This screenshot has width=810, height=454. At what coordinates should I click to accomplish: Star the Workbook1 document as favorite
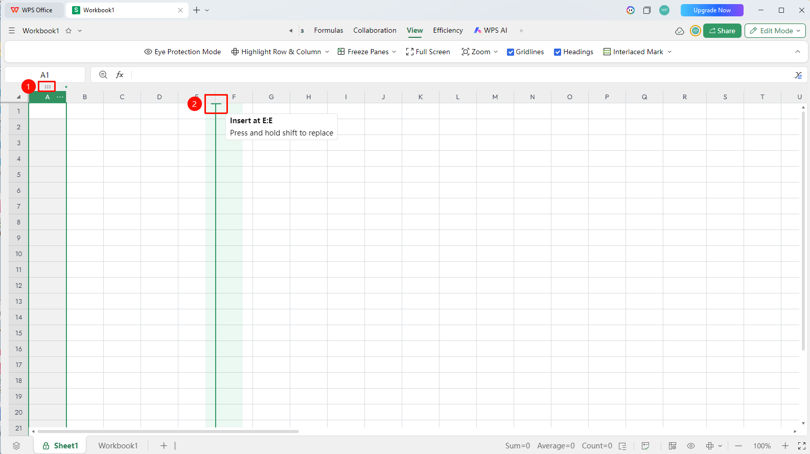tap(68, 31)
